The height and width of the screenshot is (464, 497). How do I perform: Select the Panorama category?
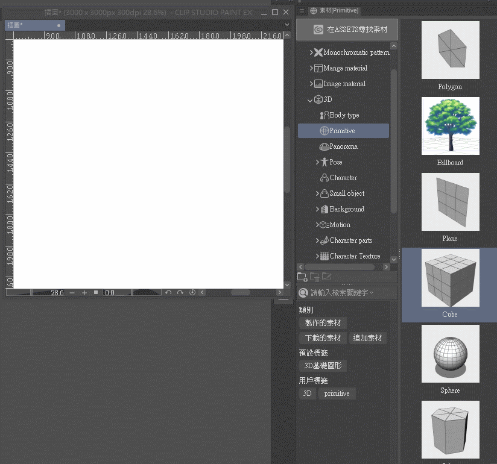(x=343, y=146)
